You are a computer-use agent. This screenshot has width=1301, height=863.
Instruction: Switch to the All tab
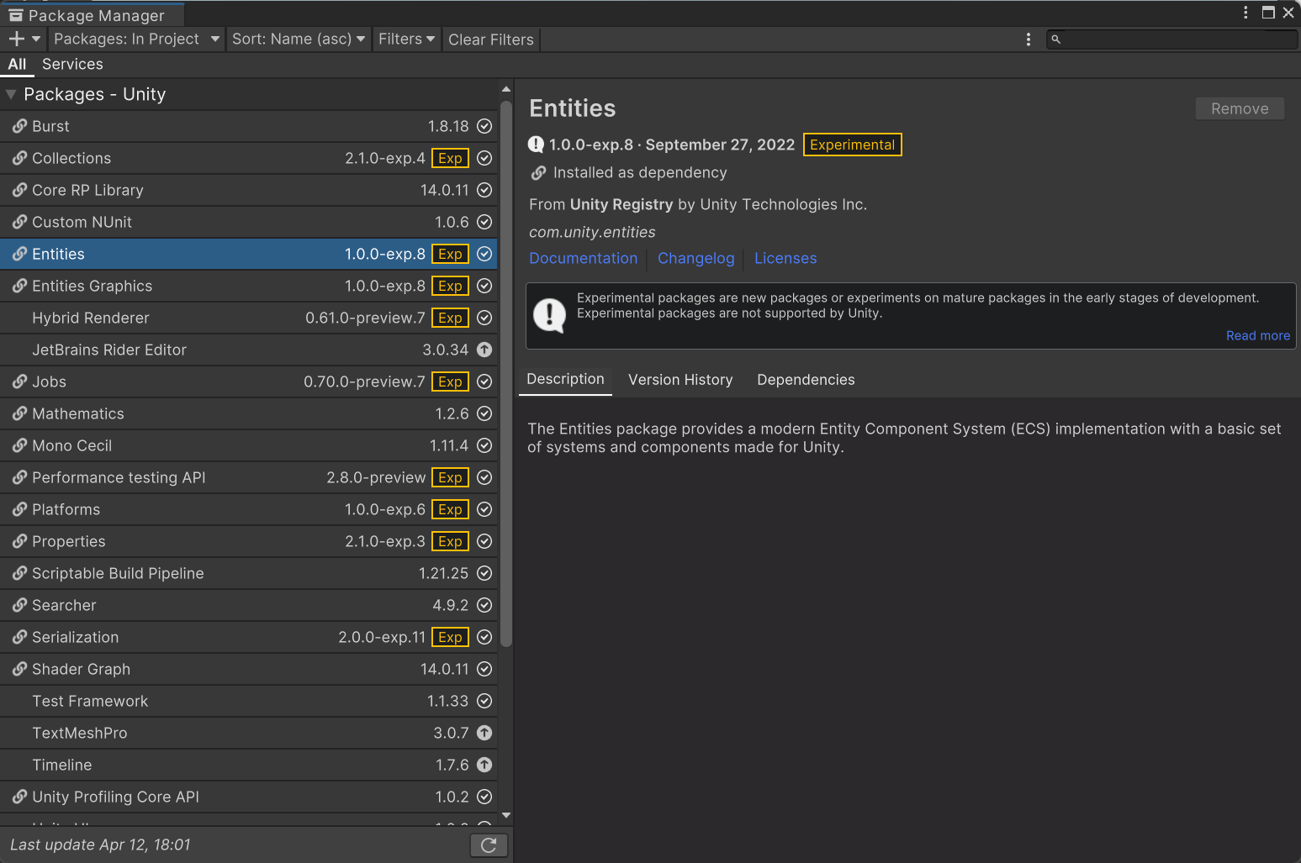17,64
